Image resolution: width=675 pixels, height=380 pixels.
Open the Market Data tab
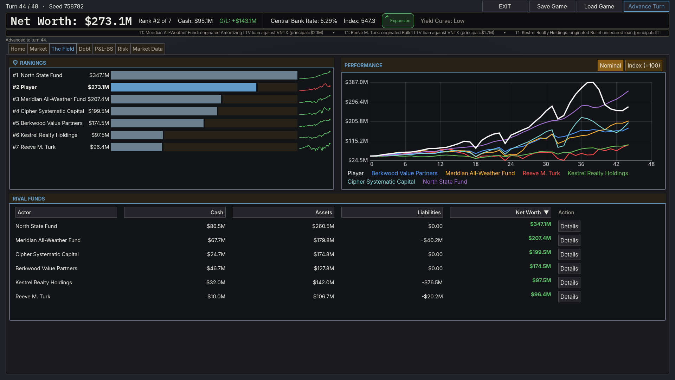(148, 49)
